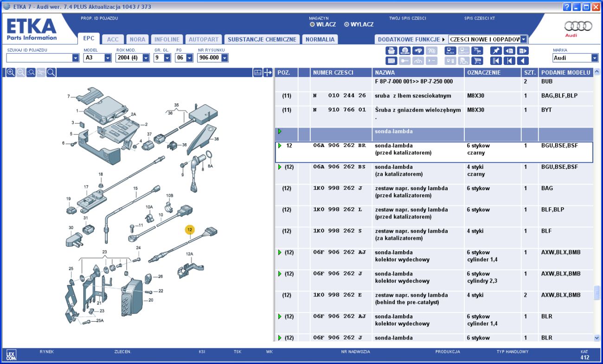Click the OZNACZENIE column header
This screenshot has height=364, width=603.
493,73
